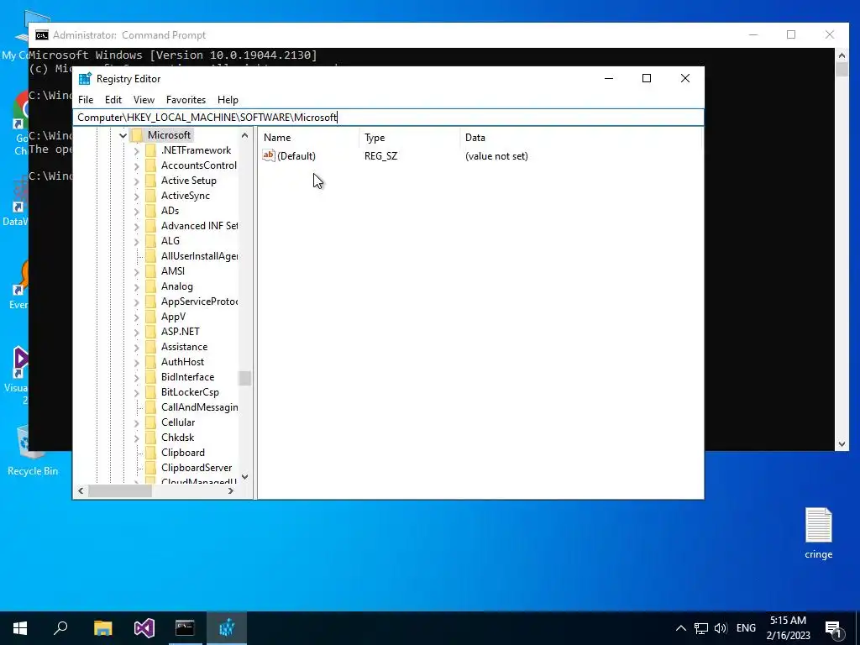This screenshot has height=645, width=860.
Task: Click the Analog key folder icon
Action: click(151, 286)
